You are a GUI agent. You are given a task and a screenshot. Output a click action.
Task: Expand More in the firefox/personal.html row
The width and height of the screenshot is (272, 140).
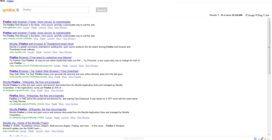[81, 66]
